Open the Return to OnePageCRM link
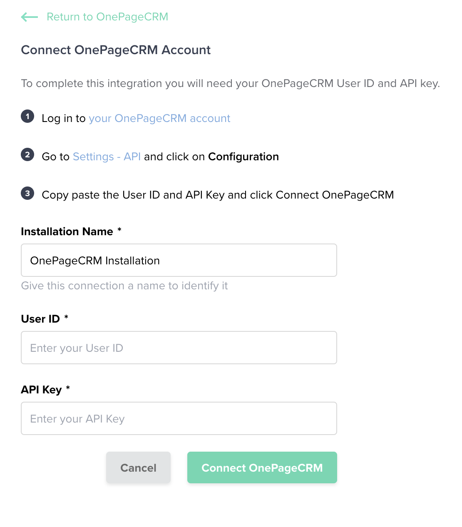The image size is (462, 527). (107, 17)
